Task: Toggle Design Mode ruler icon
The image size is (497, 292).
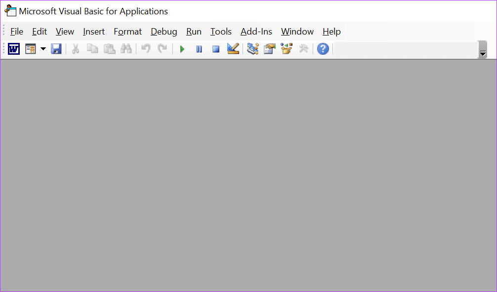Action: 233,49
